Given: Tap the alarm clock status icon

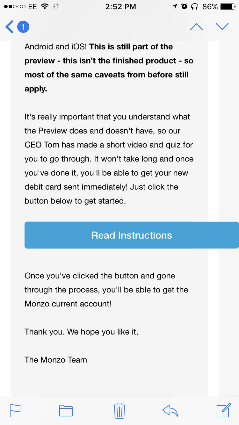Looking at the screenshot, I should pos(184,6).
